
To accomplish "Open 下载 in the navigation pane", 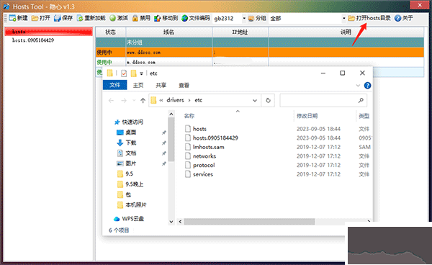I will 131,143.
